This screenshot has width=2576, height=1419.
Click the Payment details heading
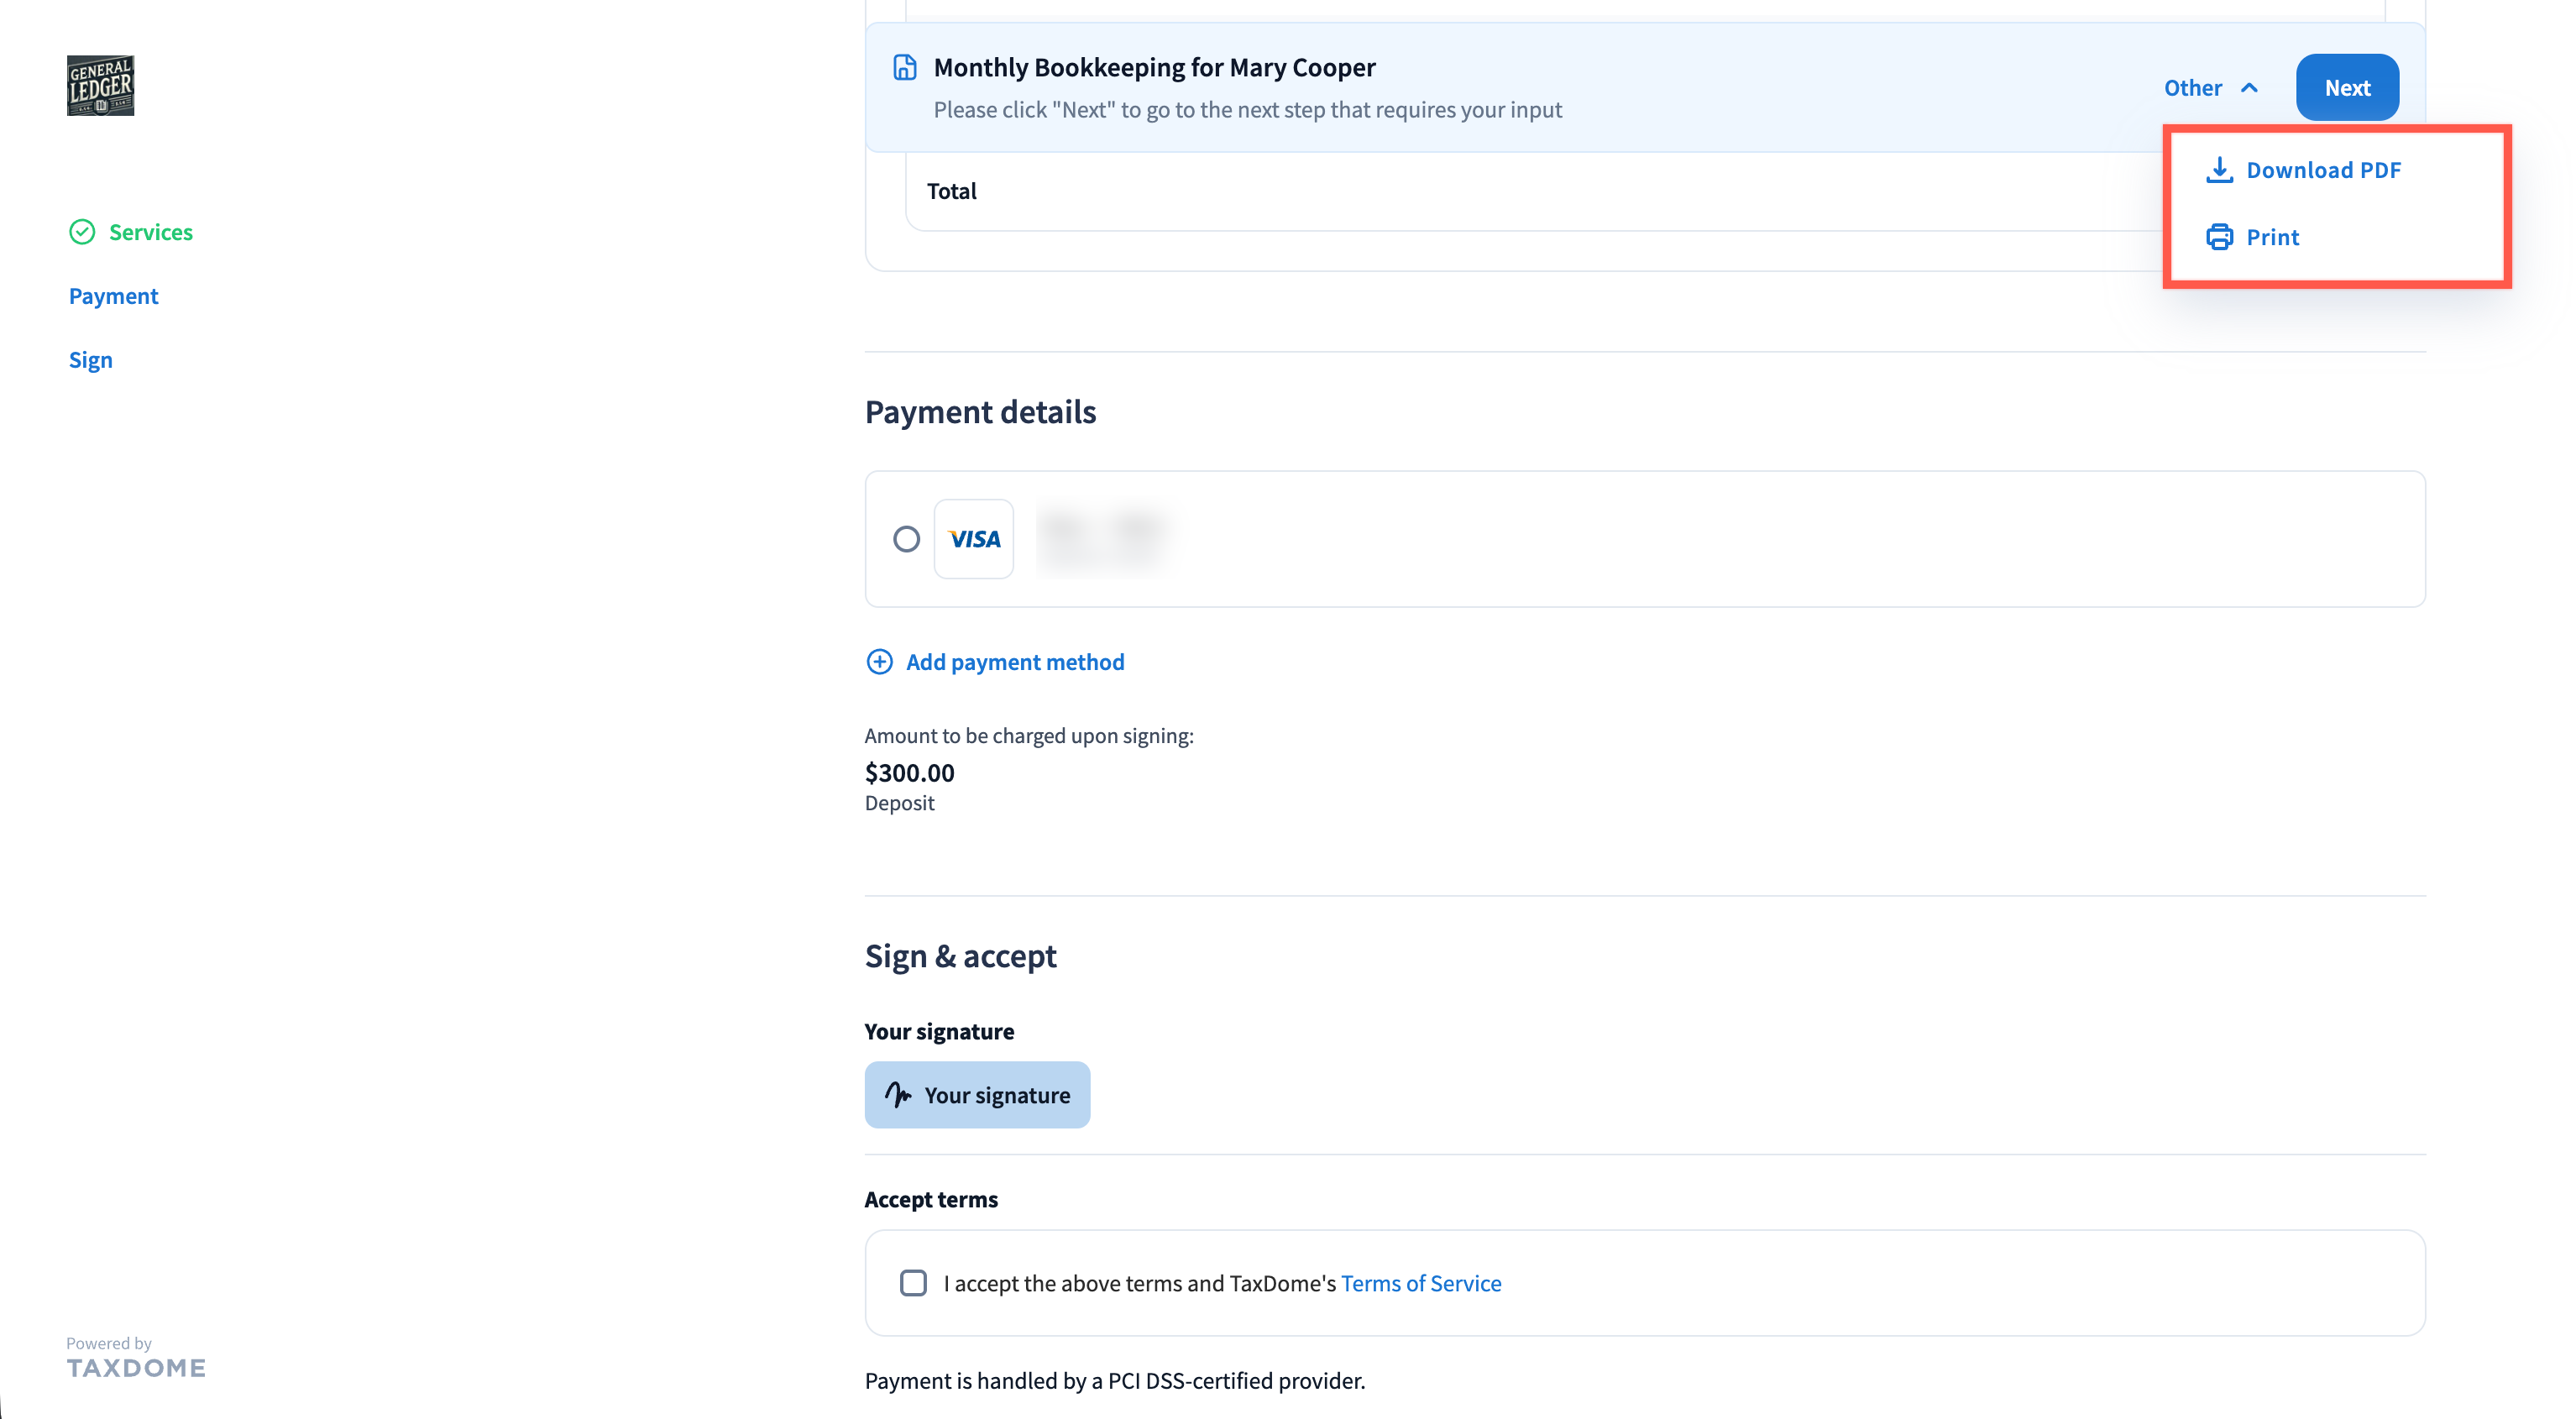click(980, 412)
